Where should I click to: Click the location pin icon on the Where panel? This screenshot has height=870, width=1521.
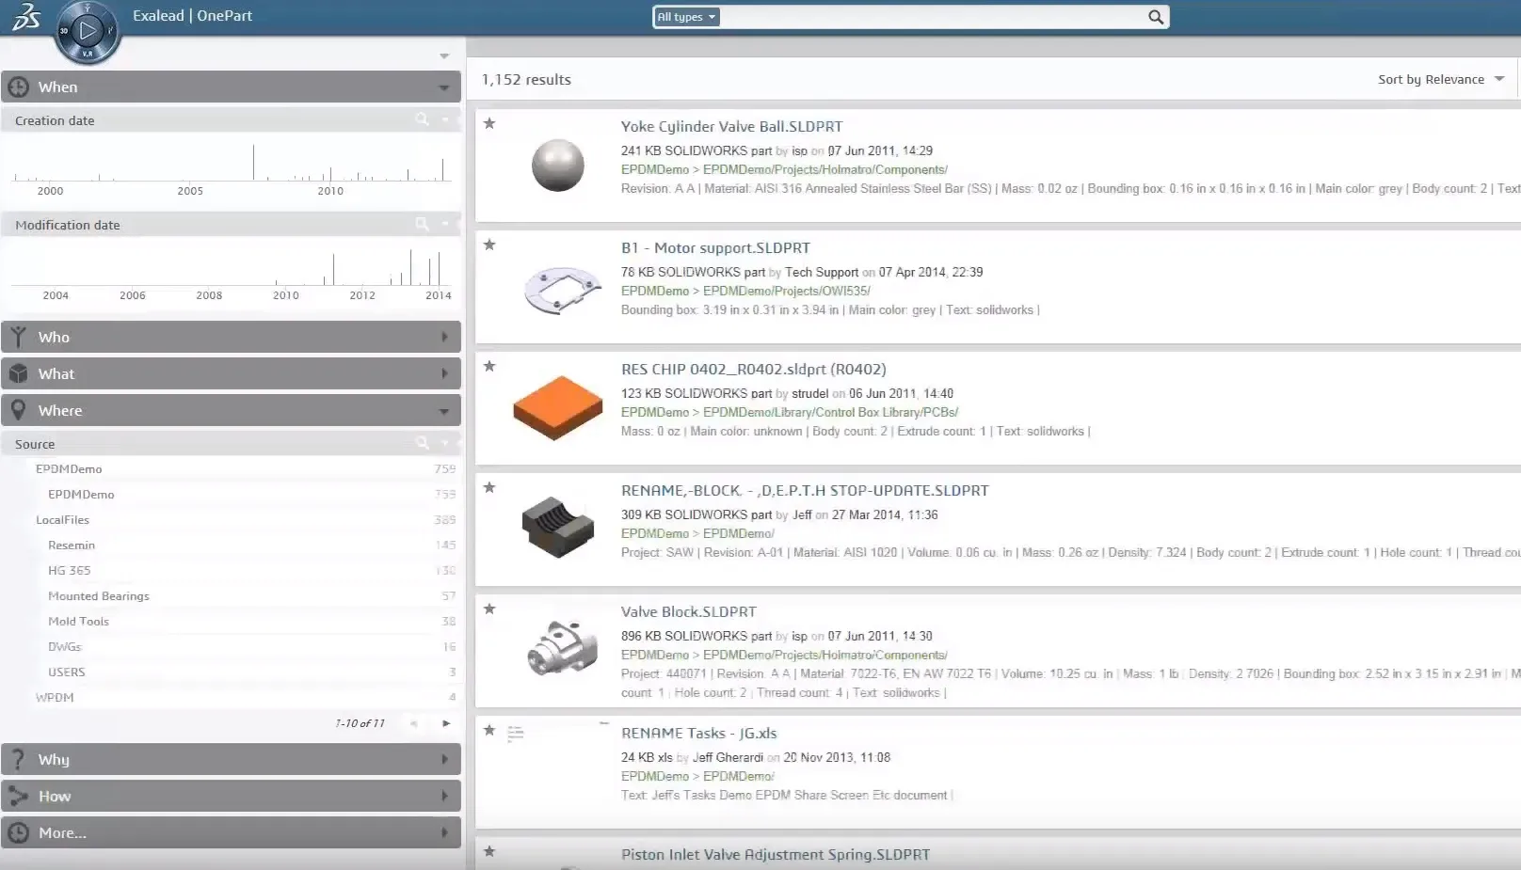[17, 410]
